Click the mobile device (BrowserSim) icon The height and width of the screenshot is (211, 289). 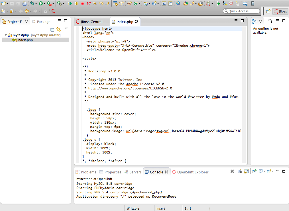coord(253,3)
